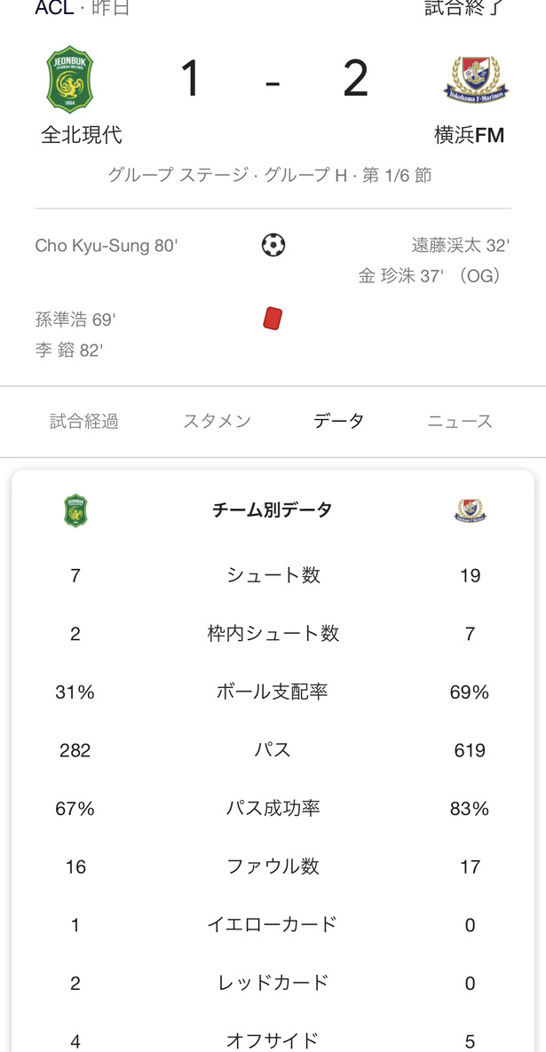The image size is (546, 1052).
Task: Tap the Yokohama F-Marinos crest
Action: coord(477,78)
